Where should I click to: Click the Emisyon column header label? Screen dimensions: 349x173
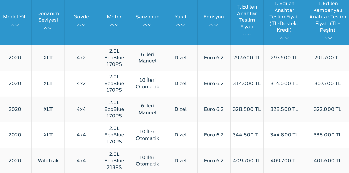(214, 17)
